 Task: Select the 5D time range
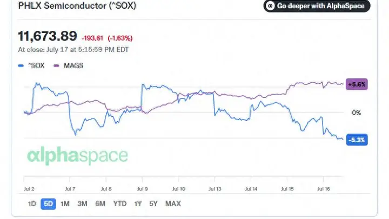pyautogui.click(x=49, y=204)
